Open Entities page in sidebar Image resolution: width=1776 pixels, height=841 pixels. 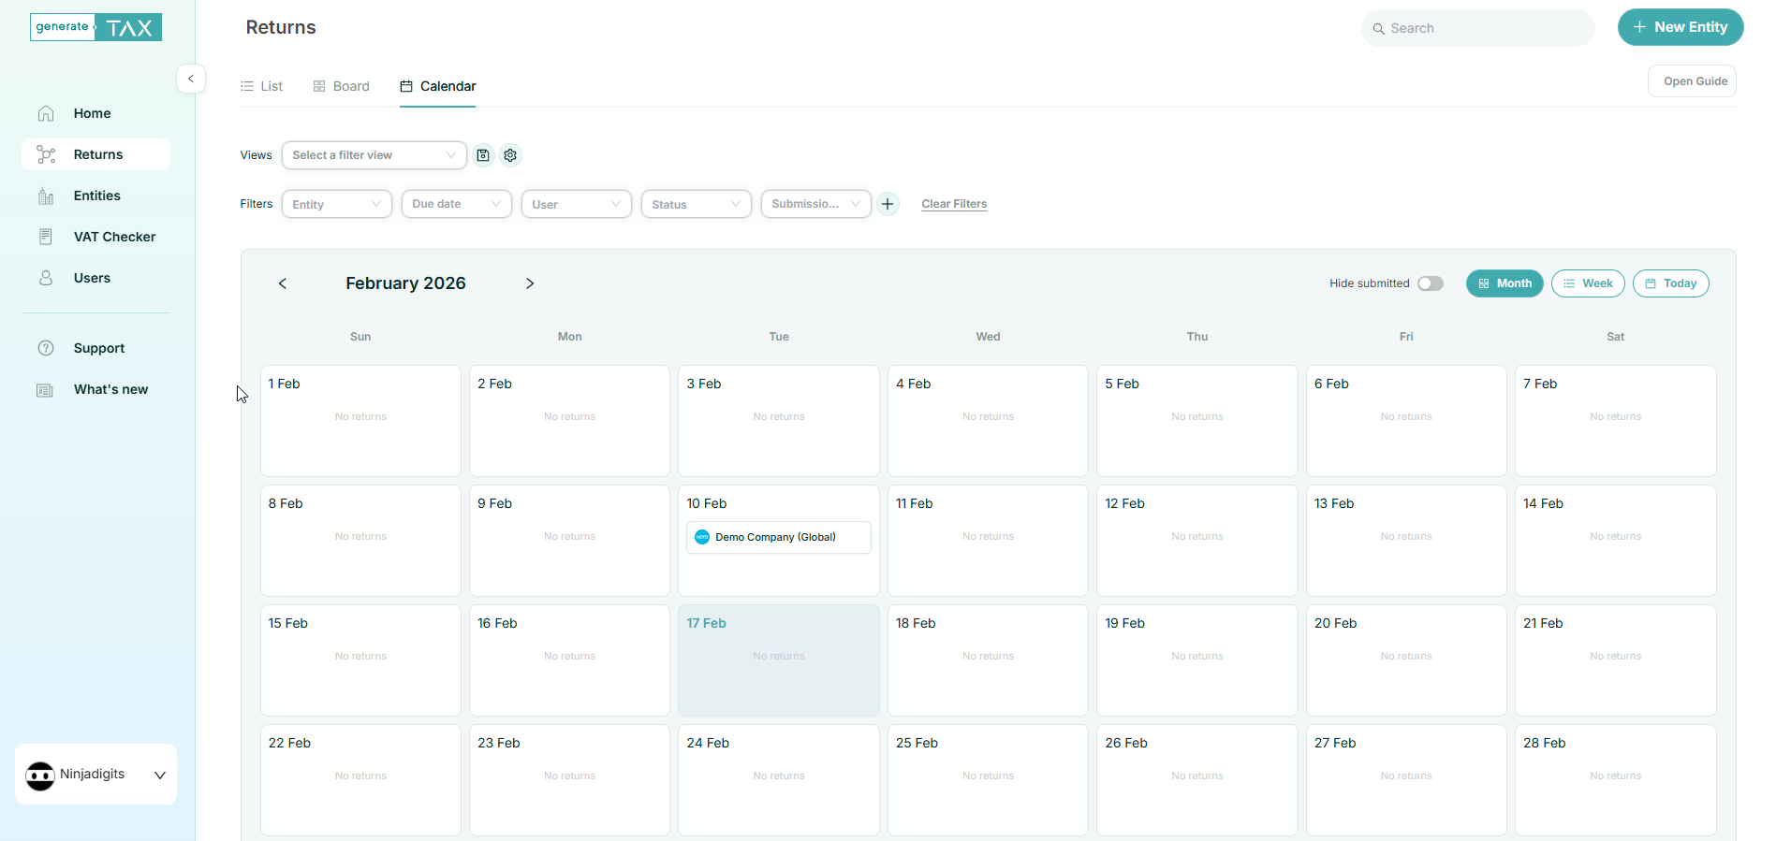point(96,196)
